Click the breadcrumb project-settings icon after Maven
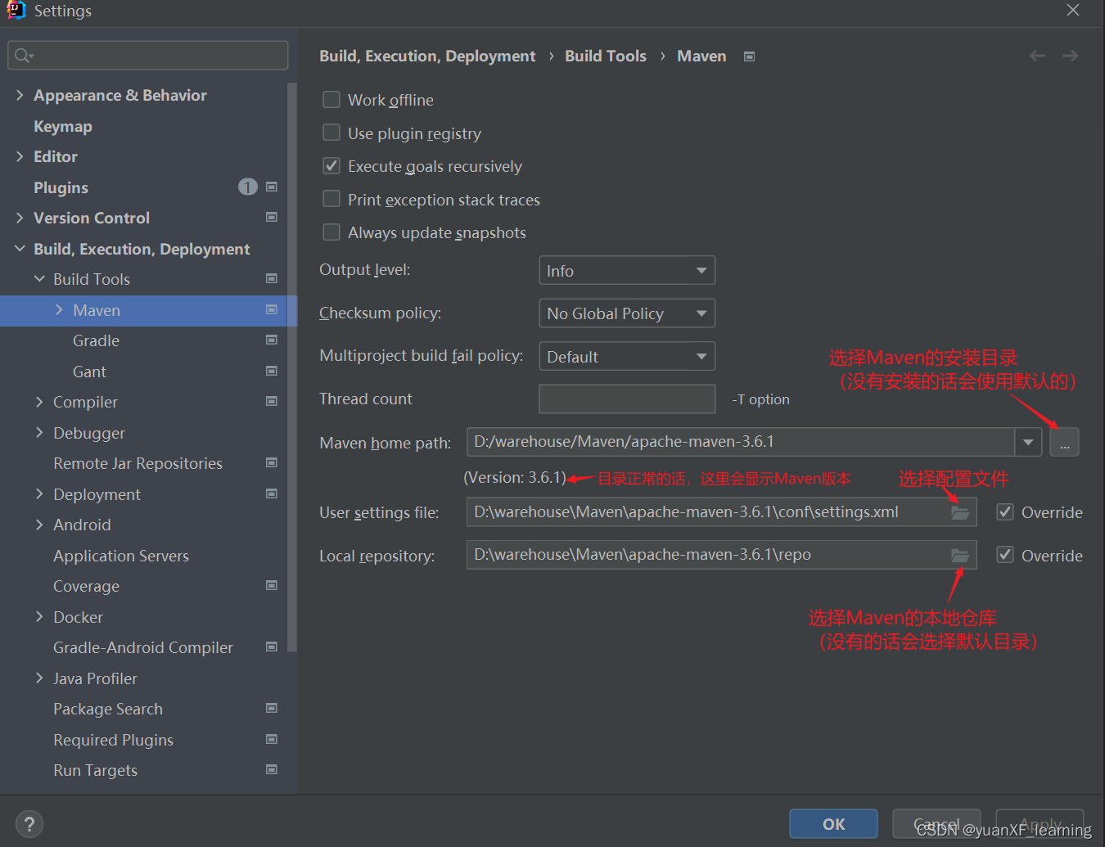 pyautogui.click(x=749, y=56)
